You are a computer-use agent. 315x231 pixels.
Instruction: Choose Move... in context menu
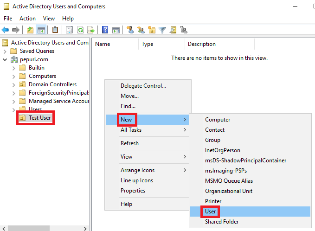(x=147, y=96)
